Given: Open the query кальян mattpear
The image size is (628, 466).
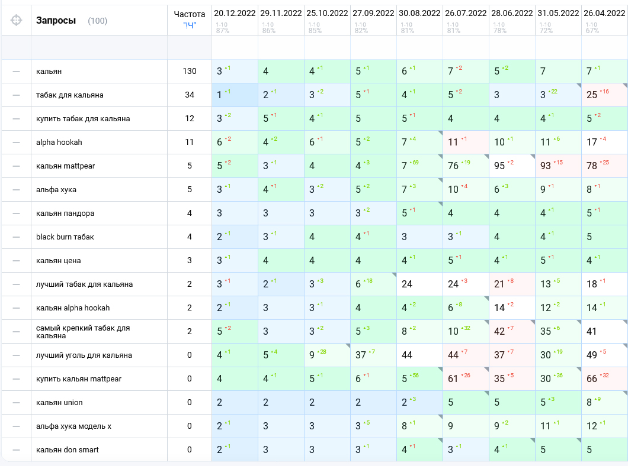Looking at the screenshot, I should tap(65, 166).
